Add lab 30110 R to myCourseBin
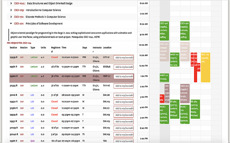Viewport: 230px width, 143px height. [x=124, y=95]
